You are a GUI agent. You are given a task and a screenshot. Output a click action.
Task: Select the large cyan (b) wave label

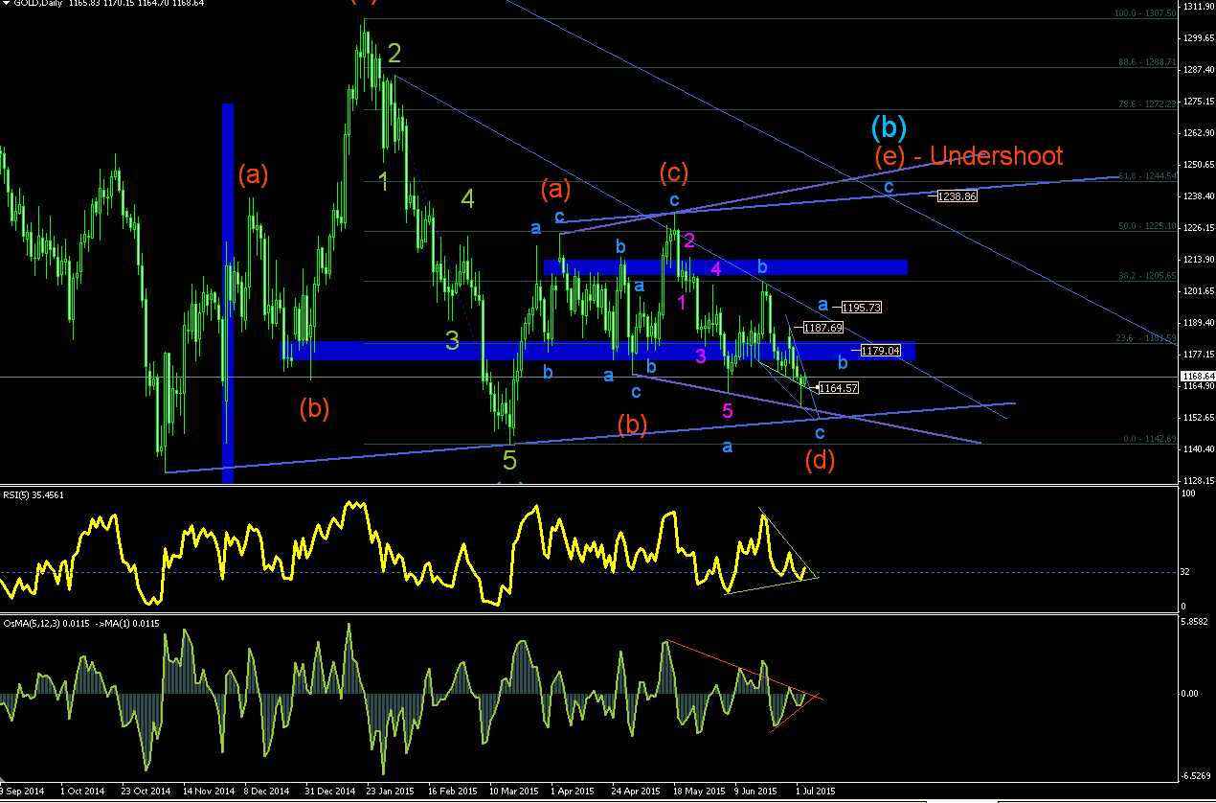pos(889,126)
